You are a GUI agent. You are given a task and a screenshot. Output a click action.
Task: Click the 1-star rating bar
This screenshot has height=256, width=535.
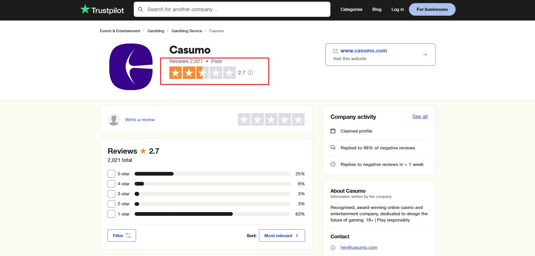(212, 214)
